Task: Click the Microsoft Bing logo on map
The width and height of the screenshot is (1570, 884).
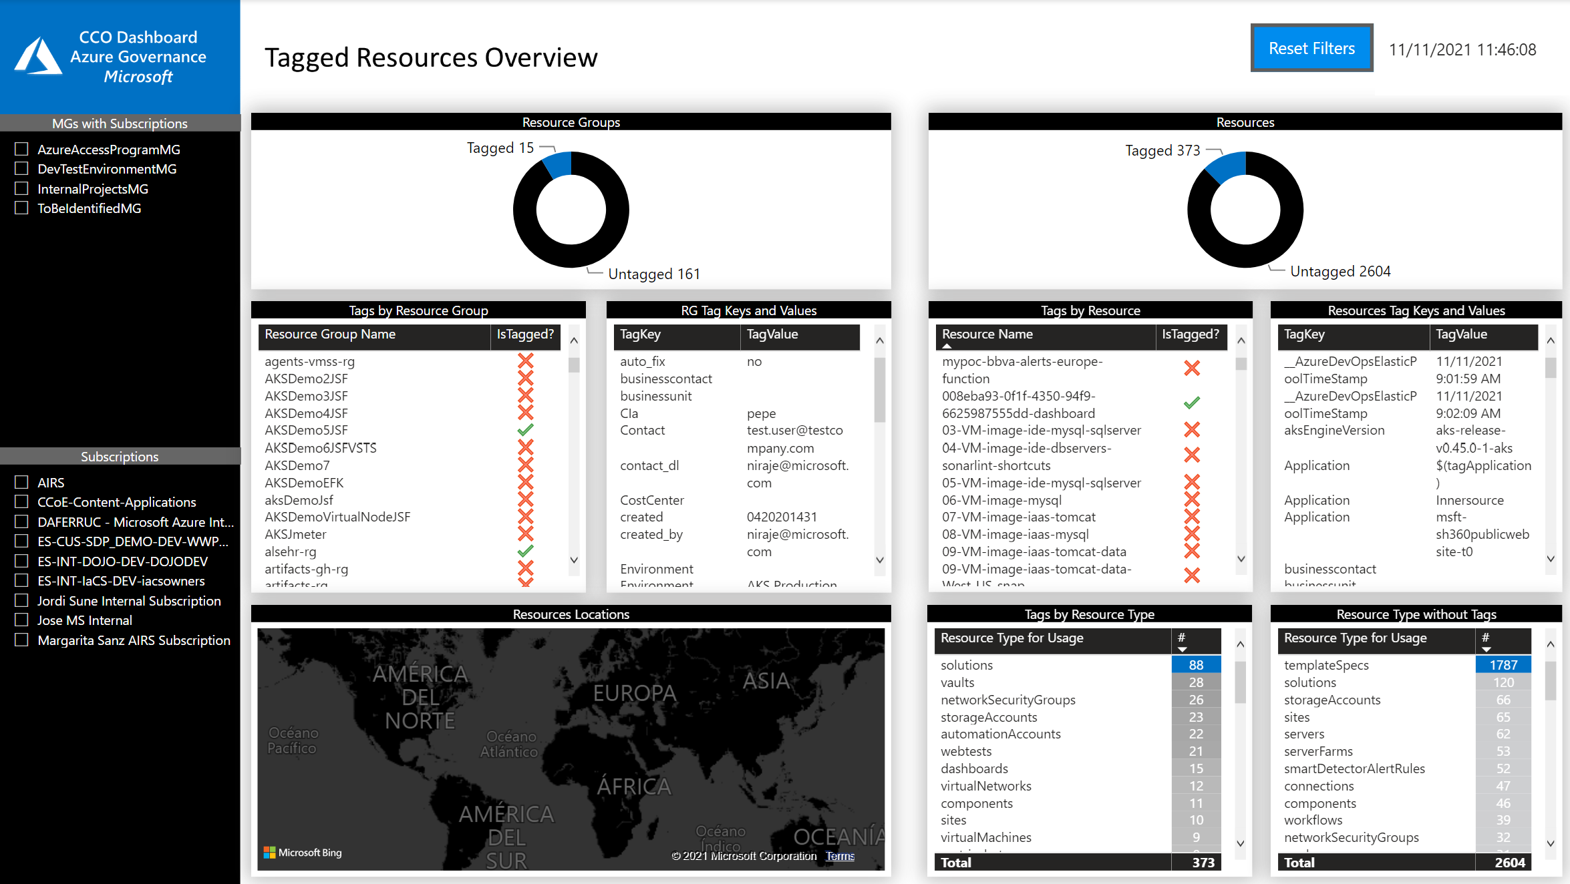Action: pos(303,853)
